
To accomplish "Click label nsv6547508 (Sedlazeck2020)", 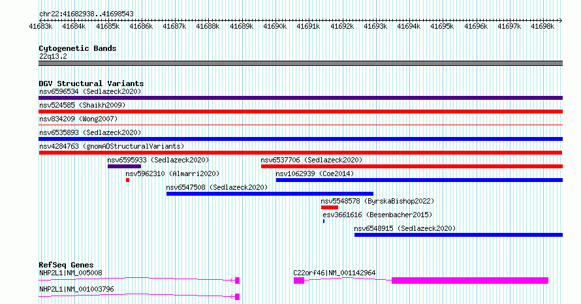I will (x=217, y=187).
